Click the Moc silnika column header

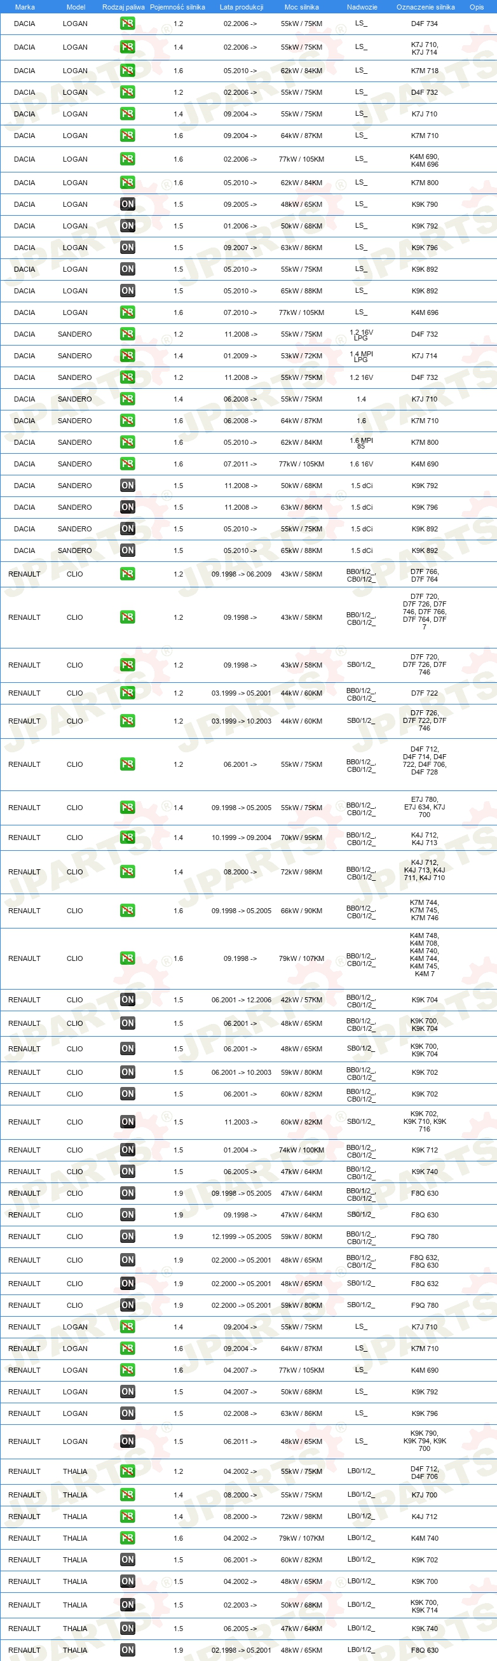point(301,7)
